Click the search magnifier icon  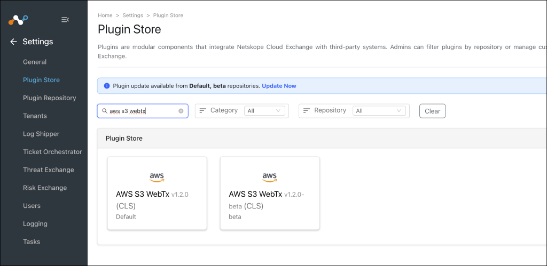pyautogui.click(x=104, y=111)
